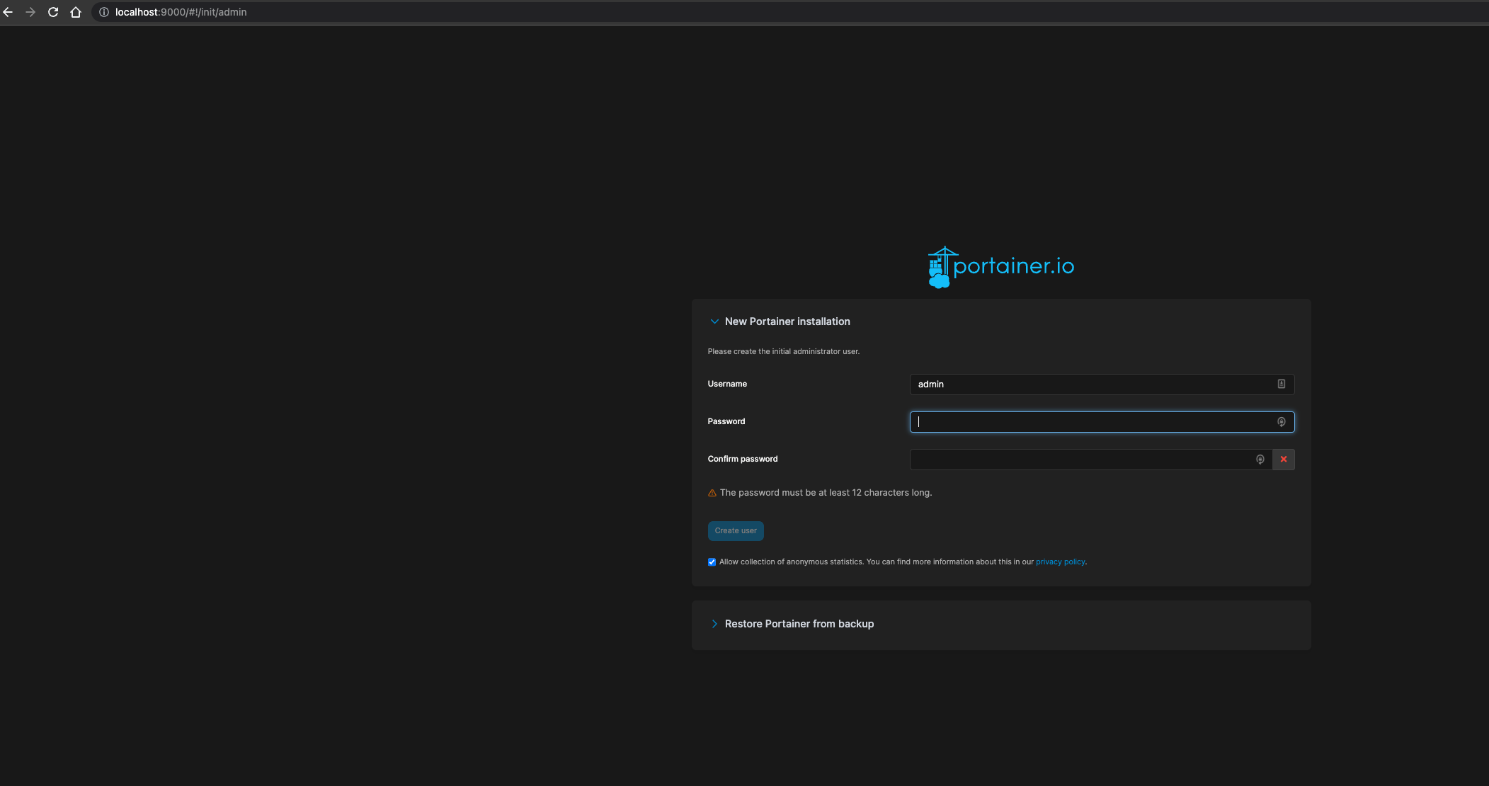Click the Create user button

pyautogui.click(x=735, y=531)
